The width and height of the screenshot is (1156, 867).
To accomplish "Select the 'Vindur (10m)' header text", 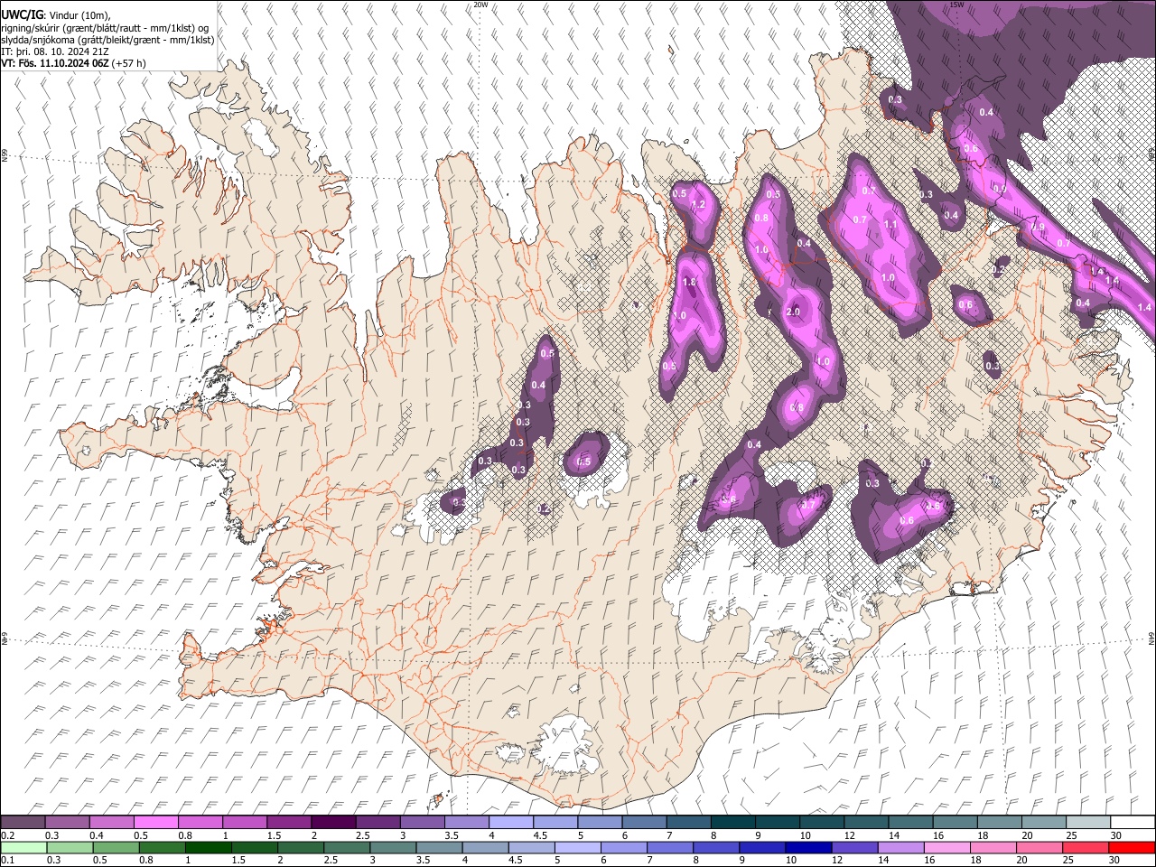I will (x=79, y=14).
